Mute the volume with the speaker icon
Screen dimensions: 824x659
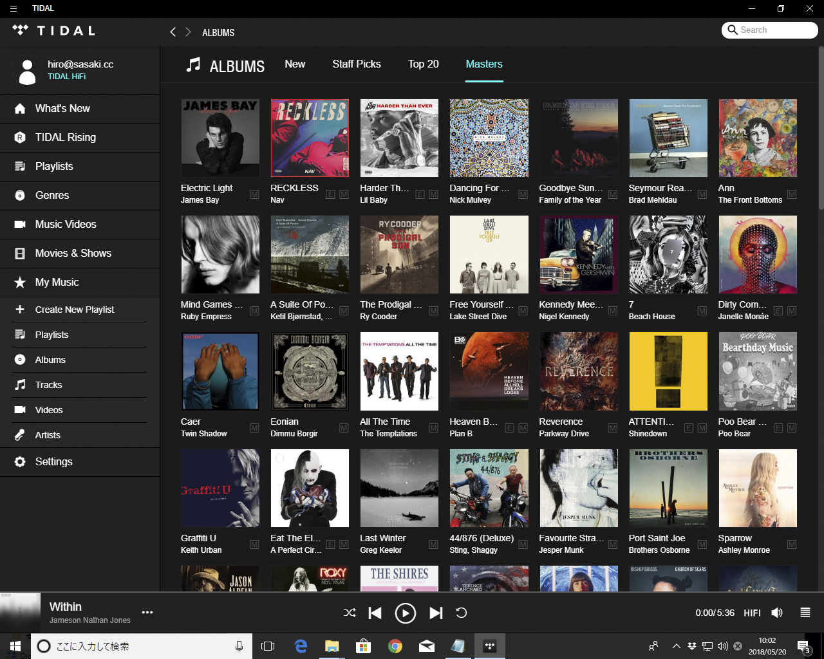pyautogui.click(x=777, y=613)
